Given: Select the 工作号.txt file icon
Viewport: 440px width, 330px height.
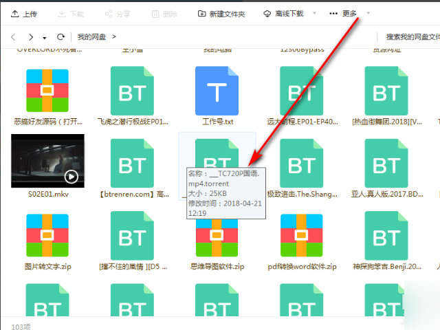Looking at the screenshot, I should (217, 91).
